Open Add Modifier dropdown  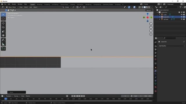coord(172,46)
